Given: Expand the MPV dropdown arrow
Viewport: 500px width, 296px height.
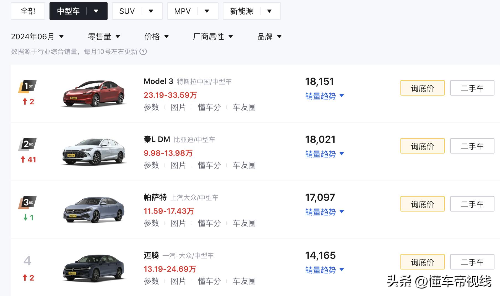Looking at the screenshot, I should [207, 11].
